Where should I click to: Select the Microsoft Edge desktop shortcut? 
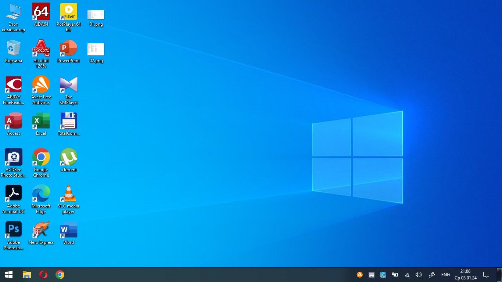point(41,199)
